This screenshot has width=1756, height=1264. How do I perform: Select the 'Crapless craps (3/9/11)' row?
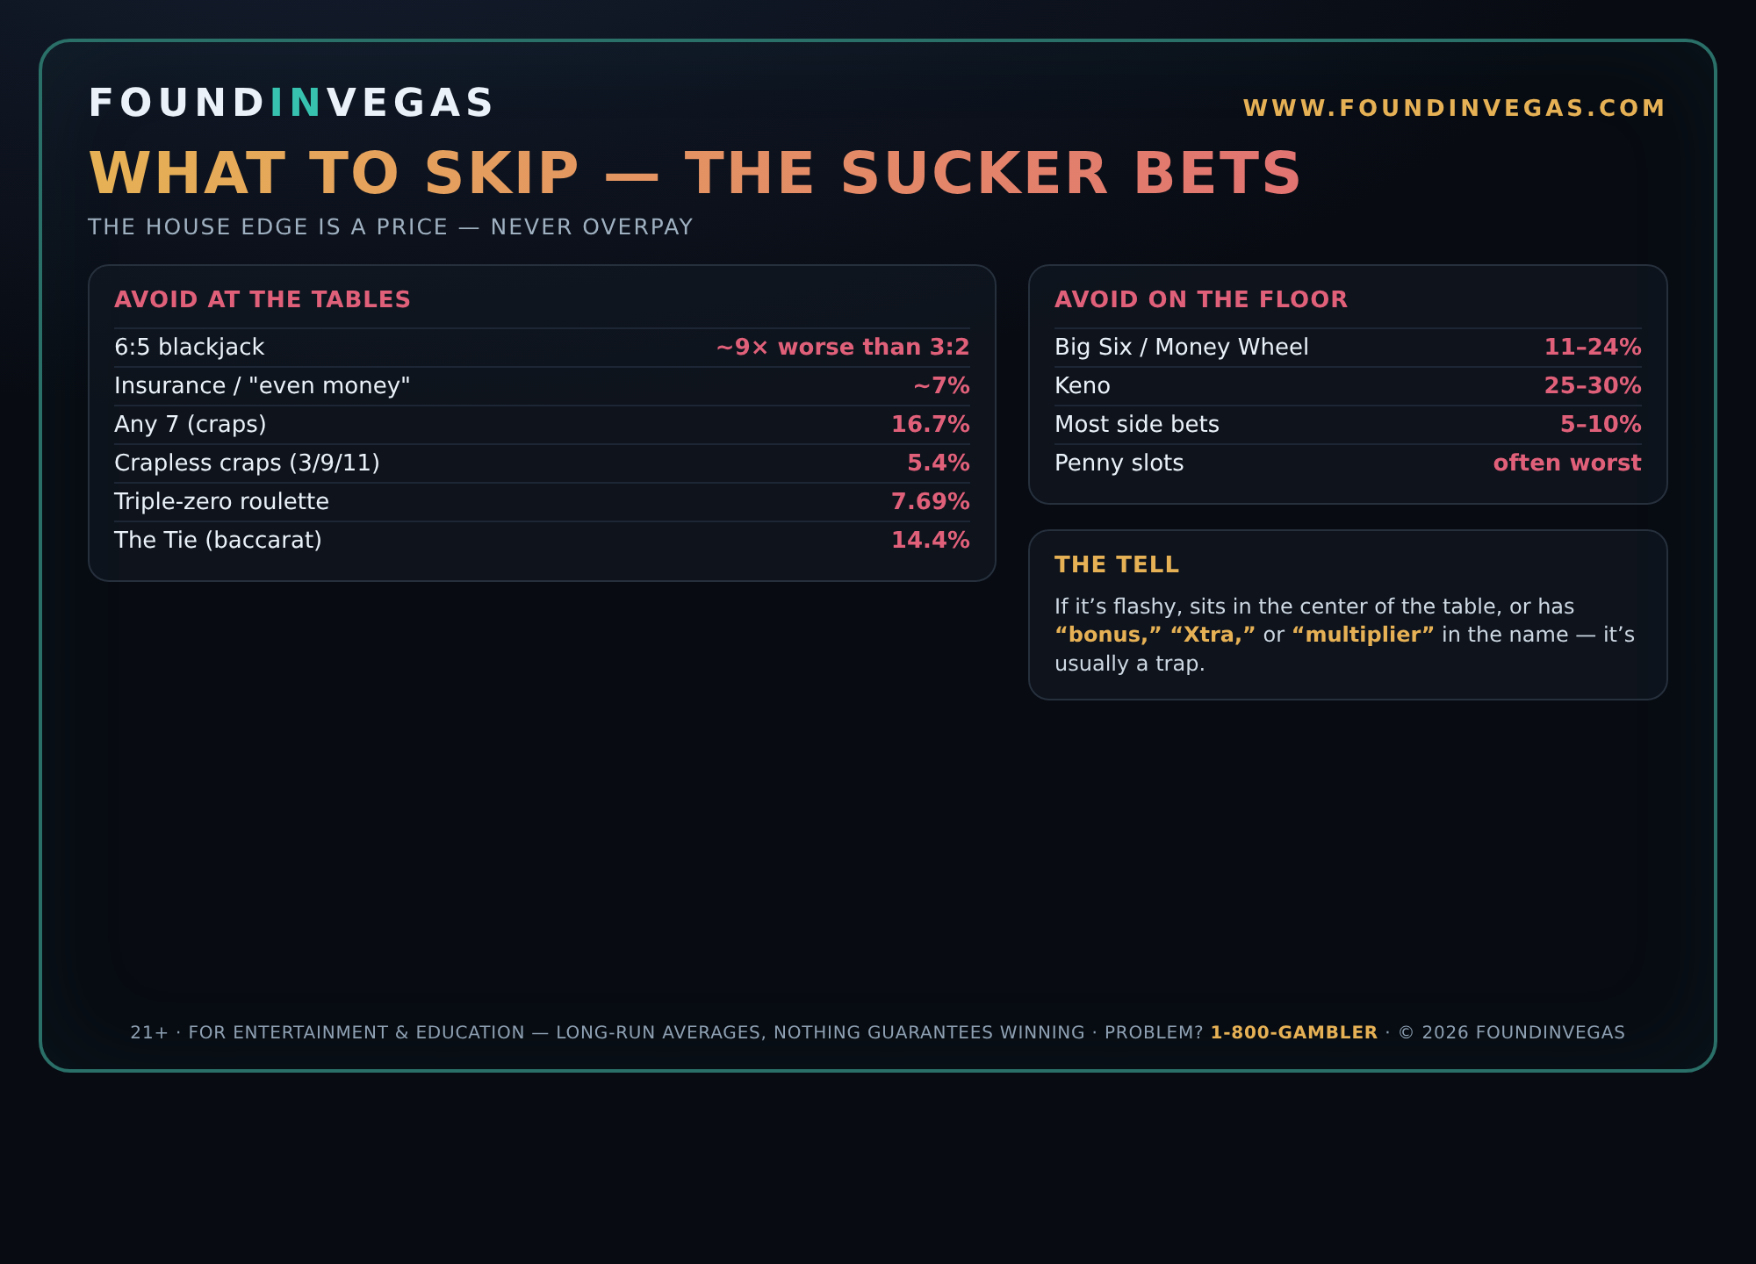(x=542, y=463)
